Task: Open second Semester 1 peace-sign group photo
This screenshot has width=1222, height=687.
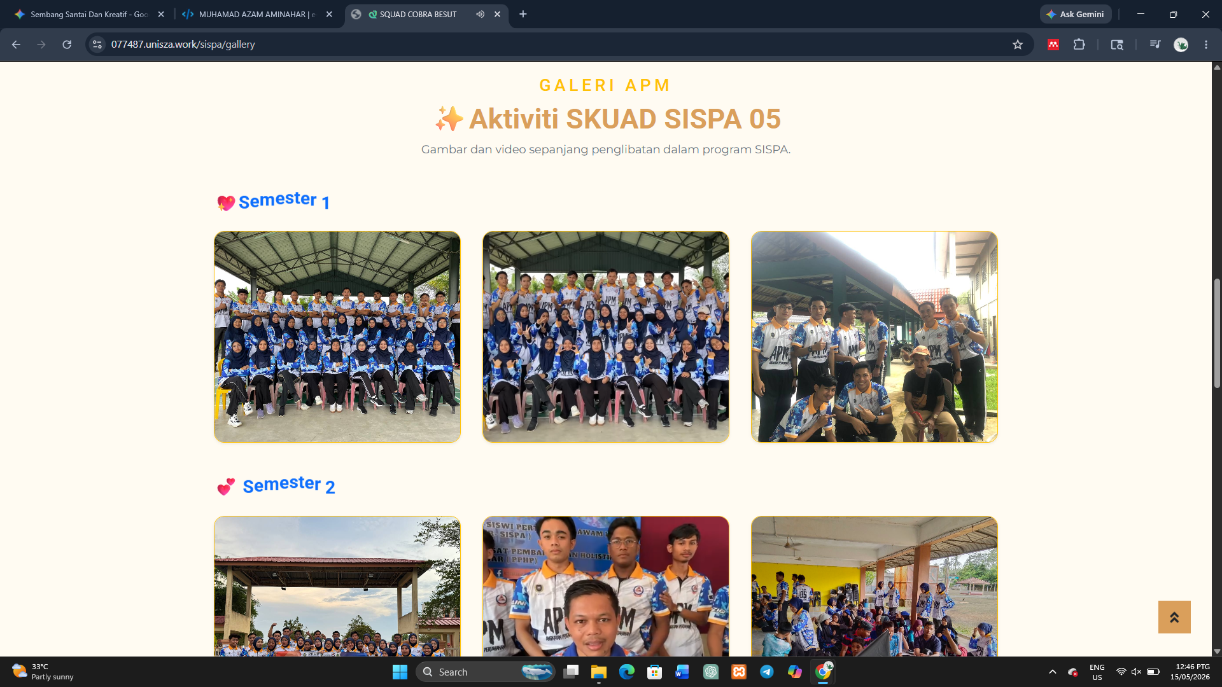Action: coord(606,337)
